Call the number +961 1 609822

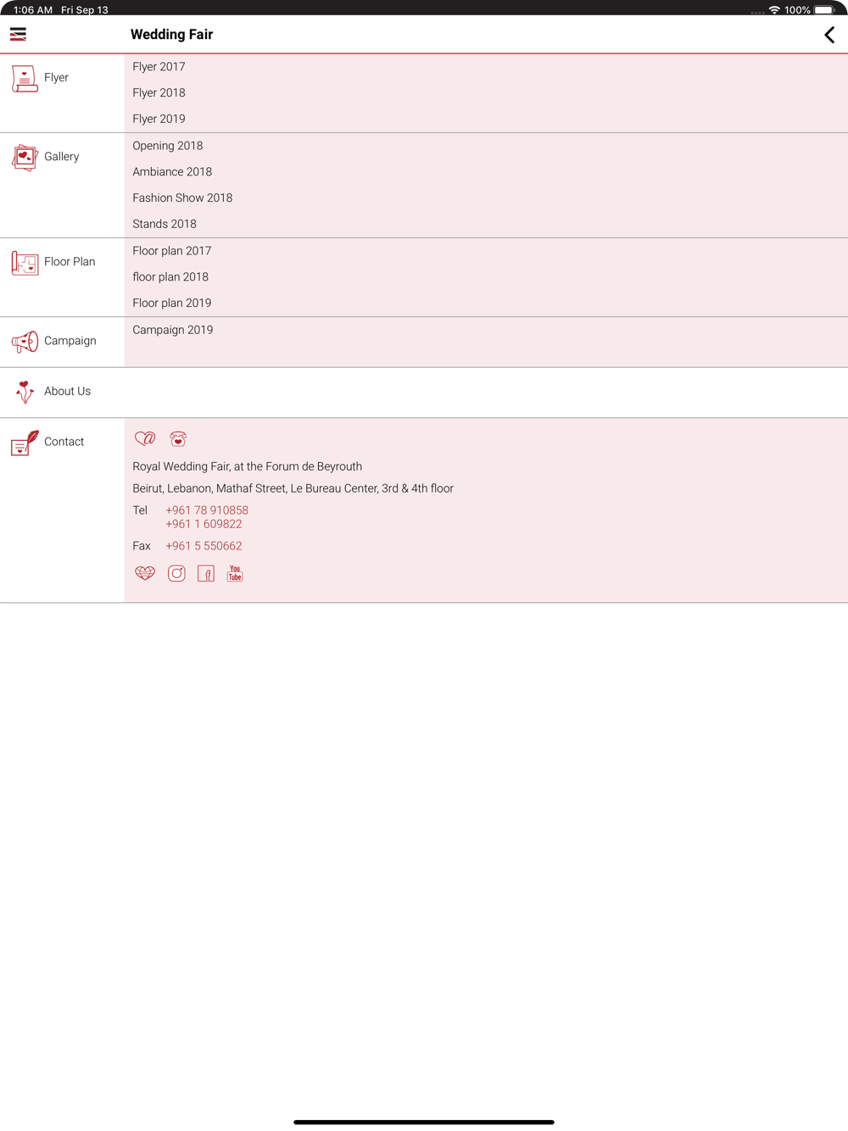pos(204,524)
